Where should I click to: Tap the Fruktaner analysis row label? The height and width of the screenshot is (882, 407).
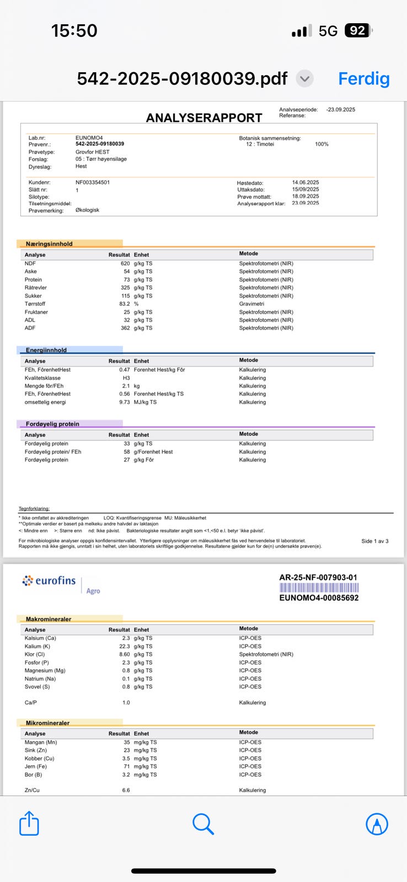point(36,312)
